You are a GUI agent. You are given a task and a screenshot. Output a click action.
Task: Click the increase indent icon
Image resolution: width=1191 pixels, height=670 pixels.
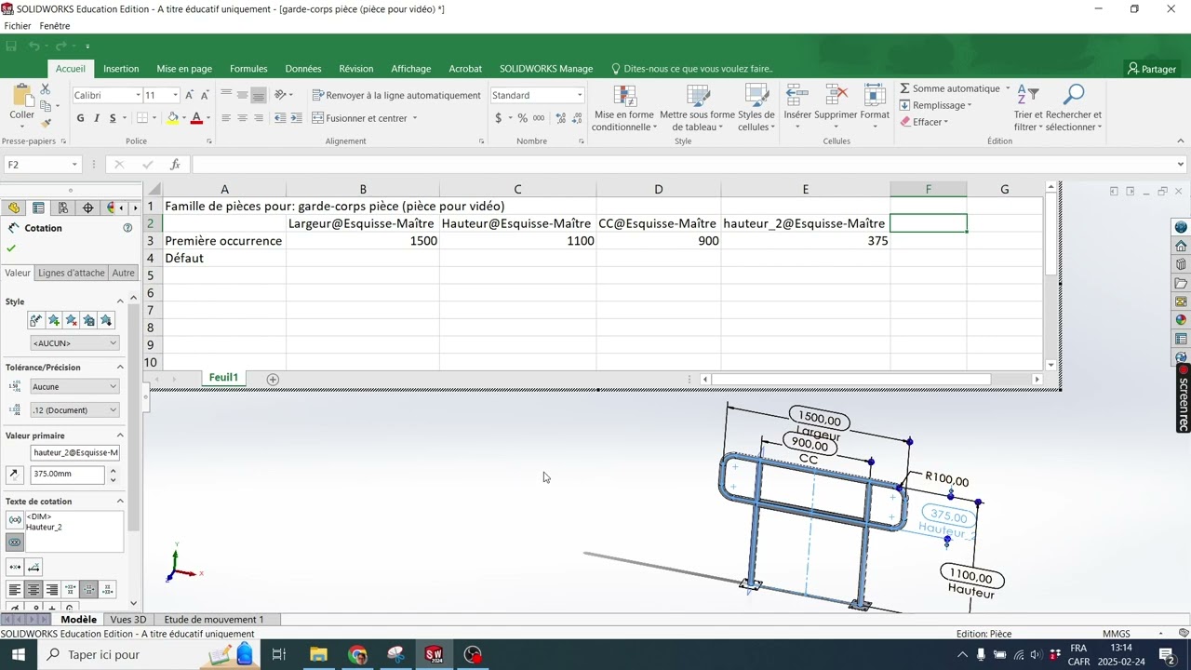point(296,118)
